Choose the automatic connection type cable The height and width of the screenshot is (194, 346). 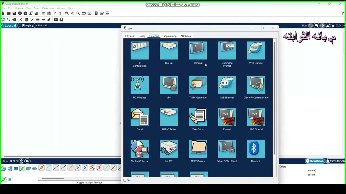[x=41, y=168]
